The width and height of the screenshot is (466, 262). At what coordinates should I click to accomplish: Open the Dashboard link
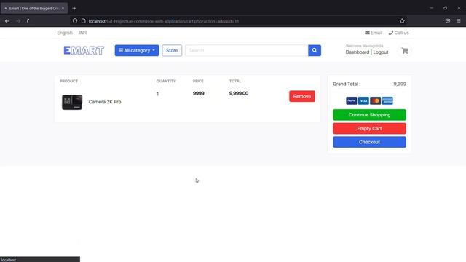point(358,52)
